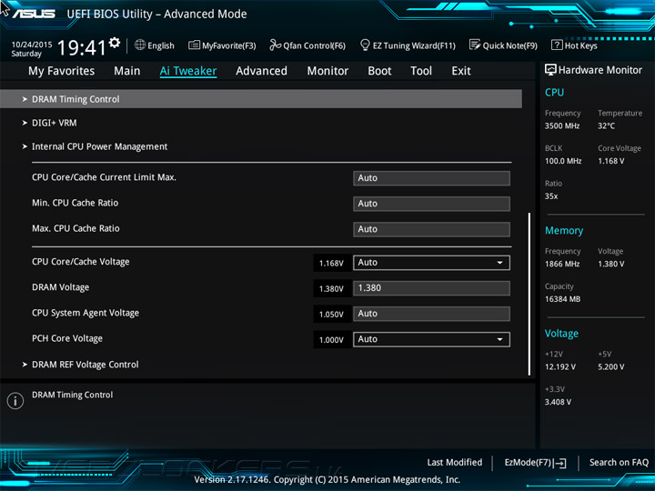Click the globe language icon

[140, 45]
